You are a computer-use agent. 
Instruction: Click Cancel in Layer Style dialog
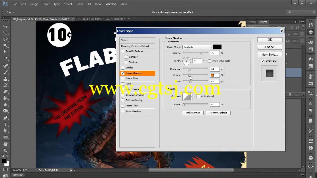(x=270, y=47)
